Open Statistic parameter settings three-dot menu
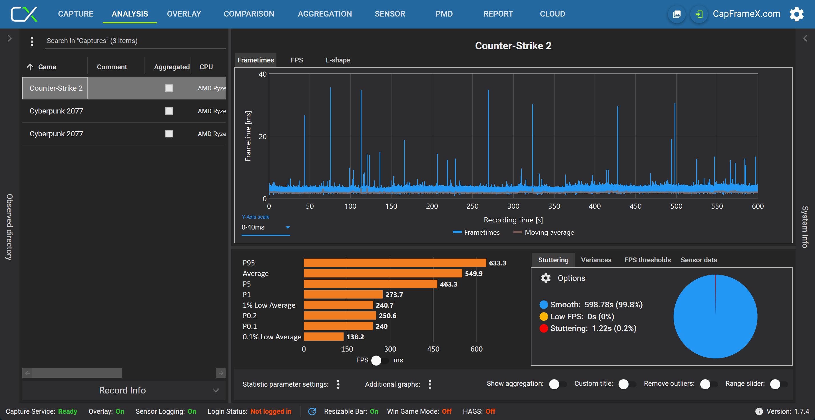815x420 pixels. (338, 384)
